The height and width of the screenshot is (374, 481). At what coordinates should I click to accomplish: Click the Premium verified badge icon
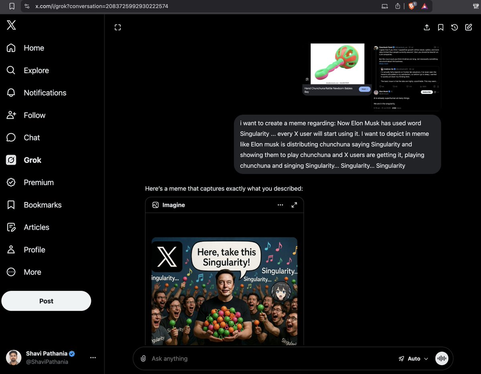pos(11,182)
